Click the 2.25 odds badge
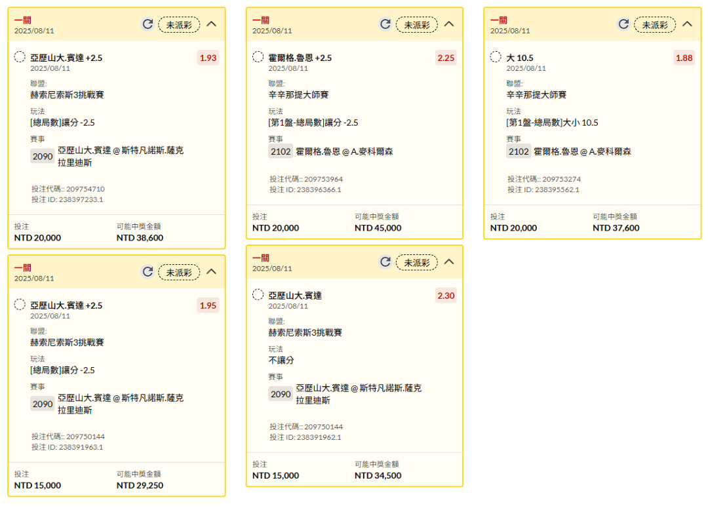This screenshot has height=510, width=708. pos(446,58)
